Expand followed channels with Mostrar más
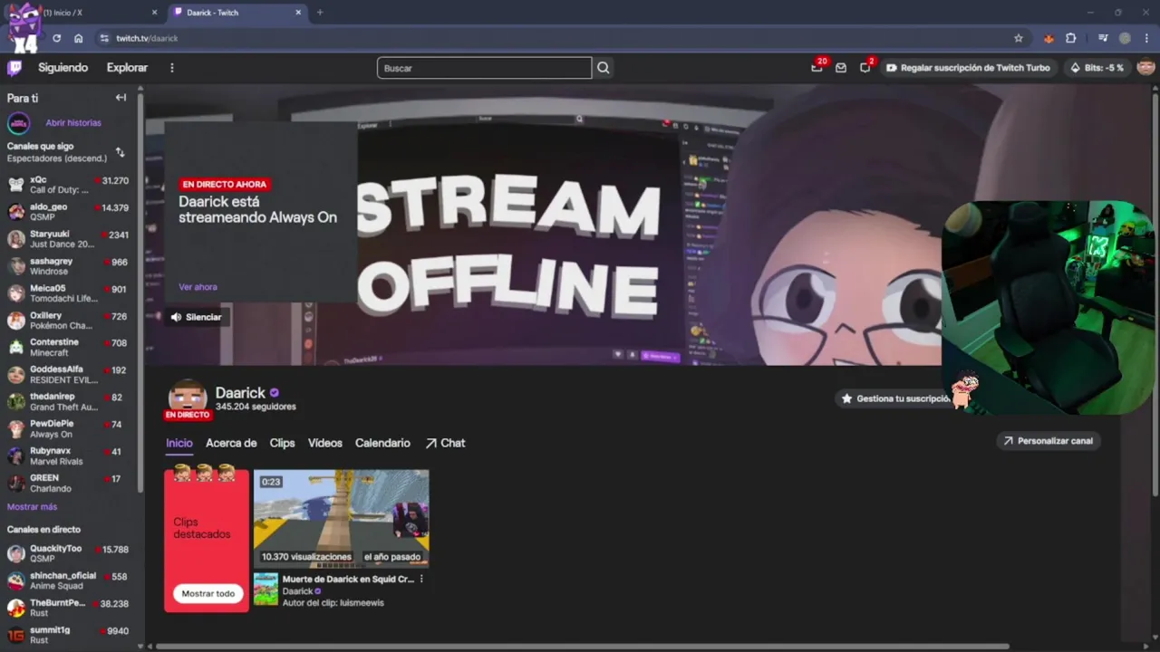This screenshot has width=1160, height=652. 32,507
